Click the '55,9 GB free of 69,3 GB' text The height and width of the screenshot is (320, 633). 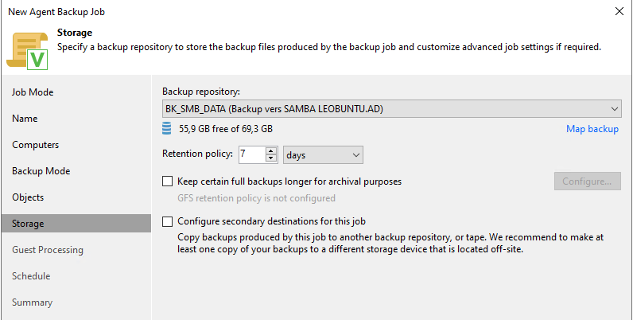point(226,129)
